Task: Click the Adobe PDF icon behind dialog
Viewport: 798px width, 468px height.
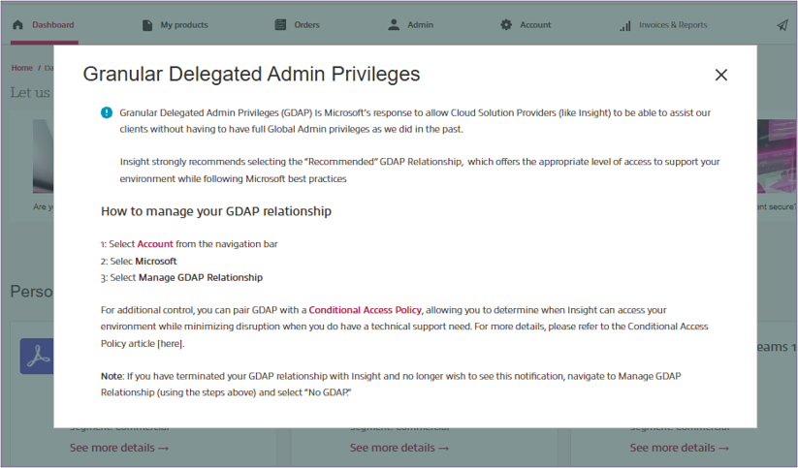Action: tap(37, 357)
